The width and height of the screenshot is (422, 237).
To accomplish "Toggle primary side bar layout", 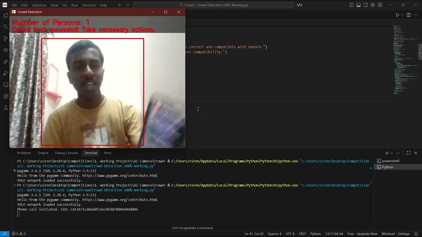I will 351,5.
